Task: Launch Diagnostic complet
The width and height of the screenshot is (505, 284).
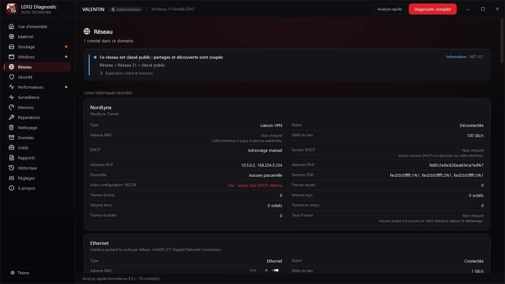Action: coord(432,9)
